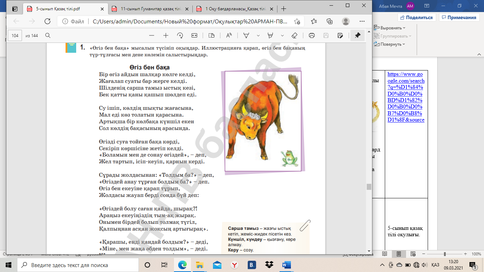
Task: Open a new Edge tab
Action: 283,9
